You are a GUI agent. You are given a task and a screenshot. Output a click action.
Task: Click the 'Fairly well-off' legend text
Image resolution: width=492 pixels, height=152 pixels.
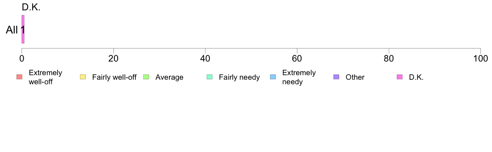point(114,77)
